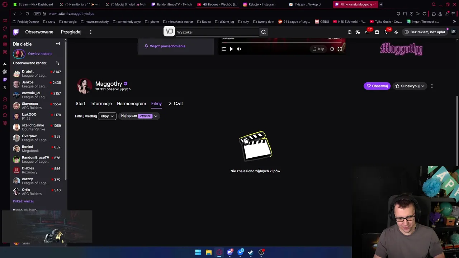
Task: Select the Filmy channel tab
Action: click(156, 104)
